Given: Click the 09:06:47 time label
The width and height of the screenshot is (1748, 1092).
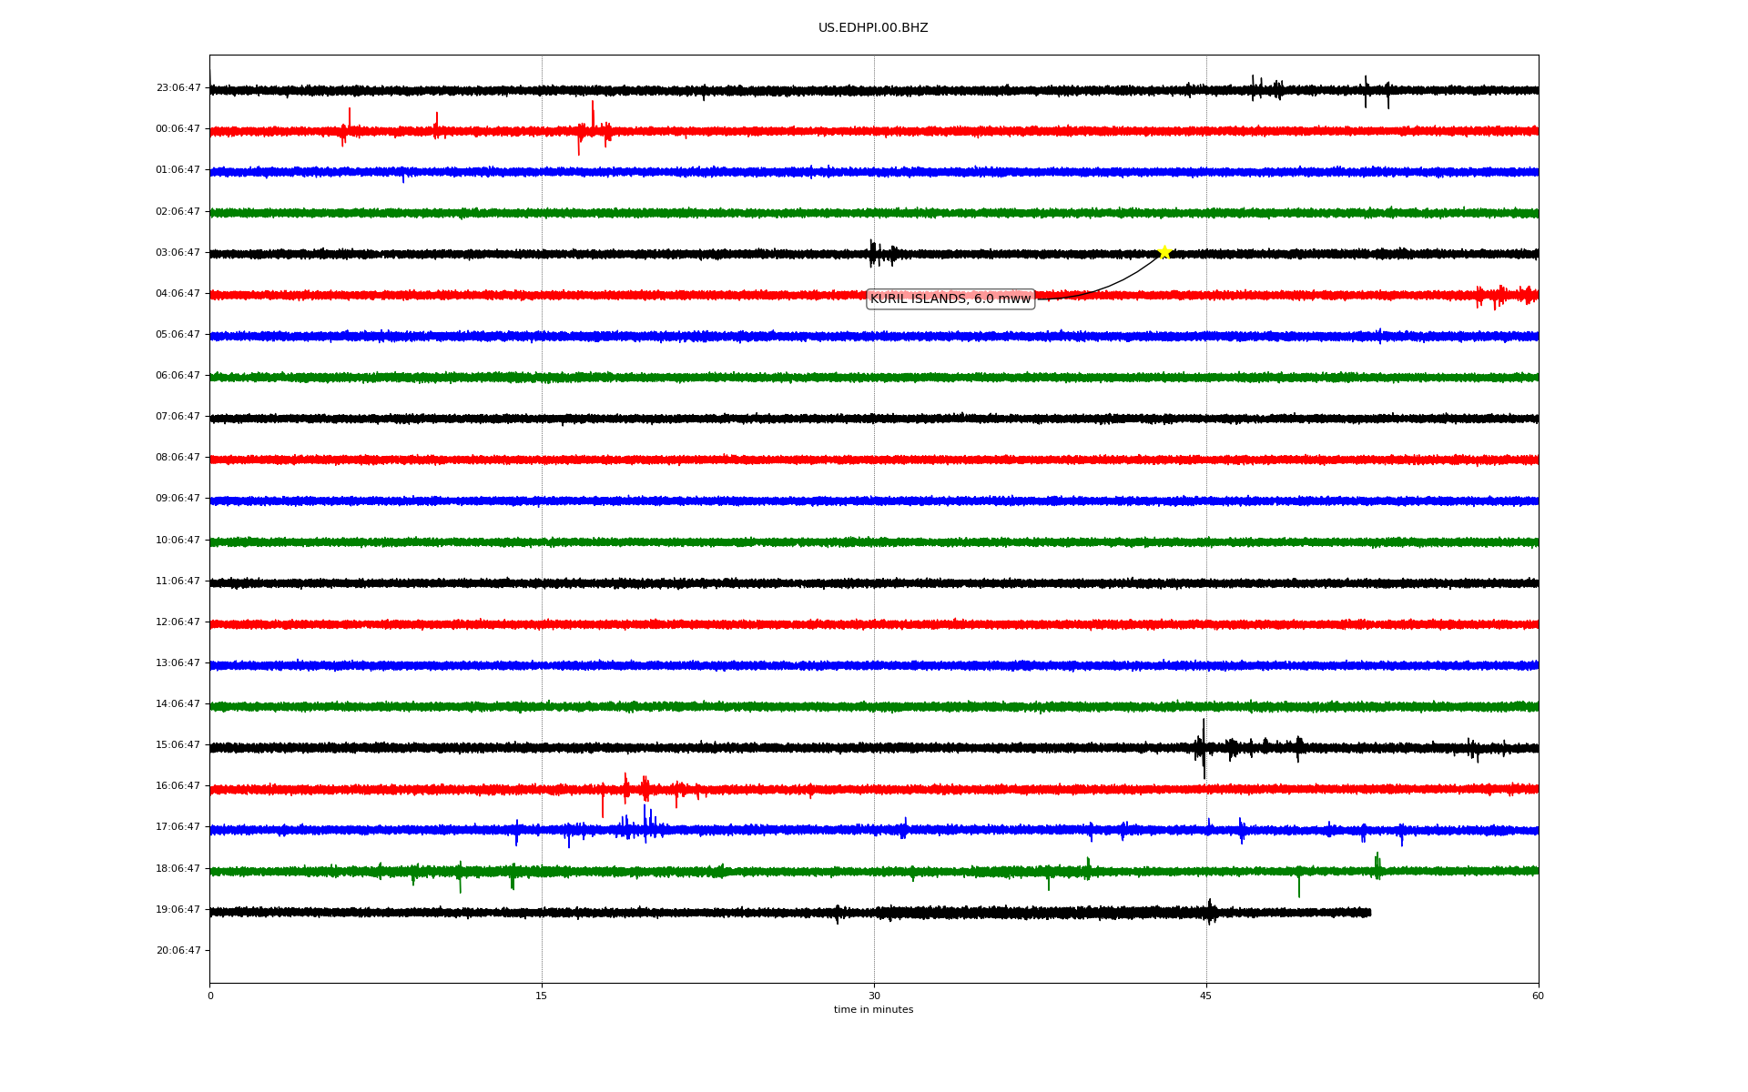Looking at the screenshot, I should [x=178, y=499].
